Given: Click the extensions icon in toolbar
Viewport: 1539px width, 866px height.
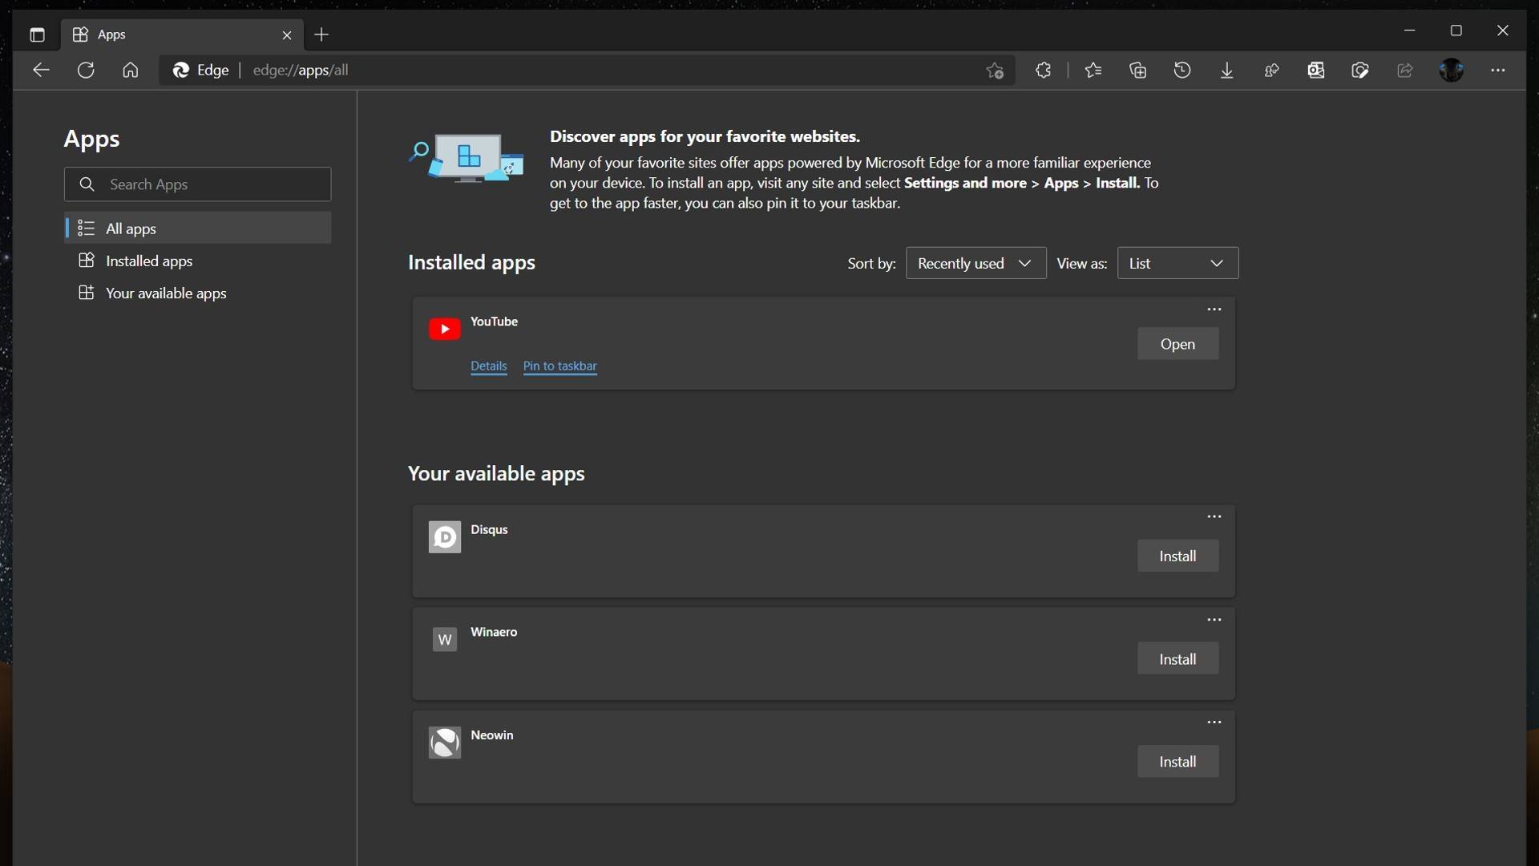Looking at the screenshot, I should 1044,70.
